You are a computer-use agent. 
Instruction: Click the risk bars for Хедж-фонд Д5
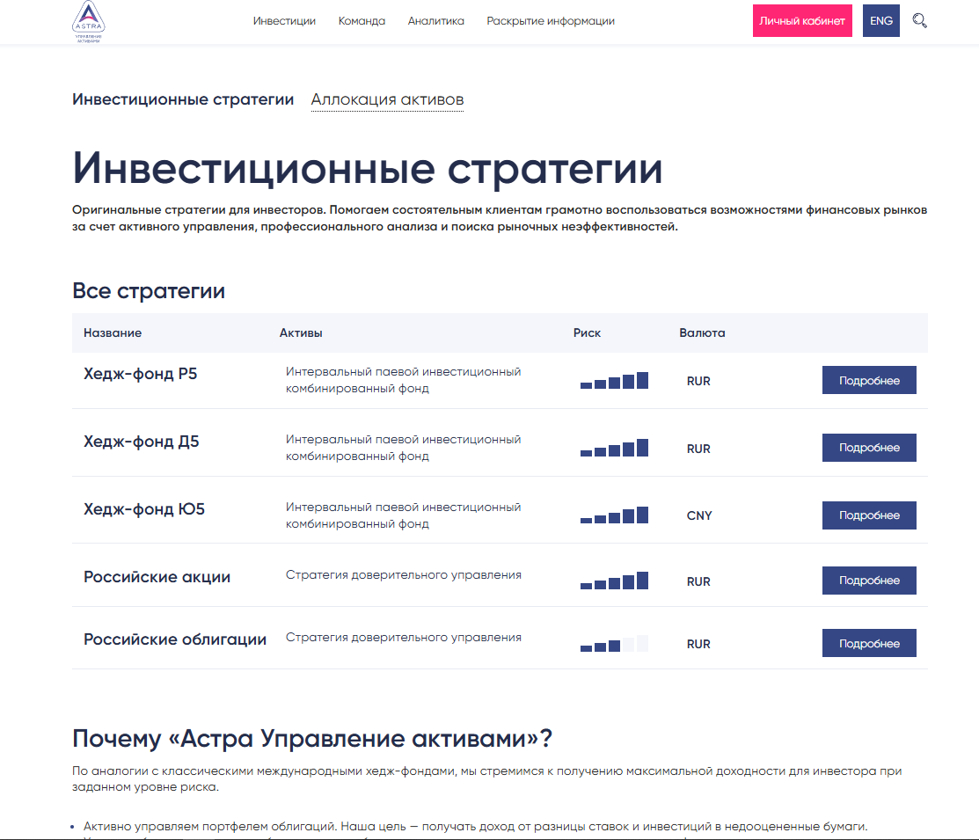click(x=614, y=448)
